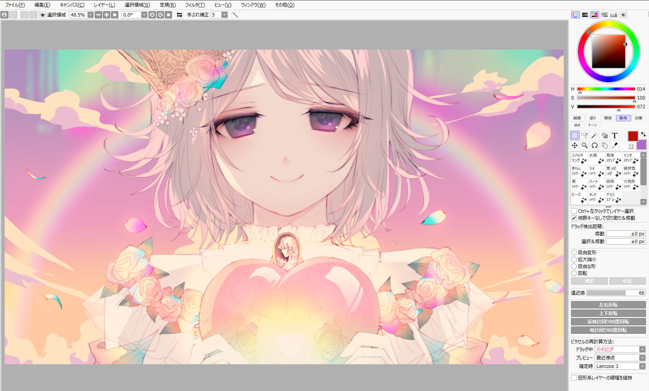The height and width of the screenshot is (391, 649).
Task: Select the 回転 radio button
Action: [574, 273]
